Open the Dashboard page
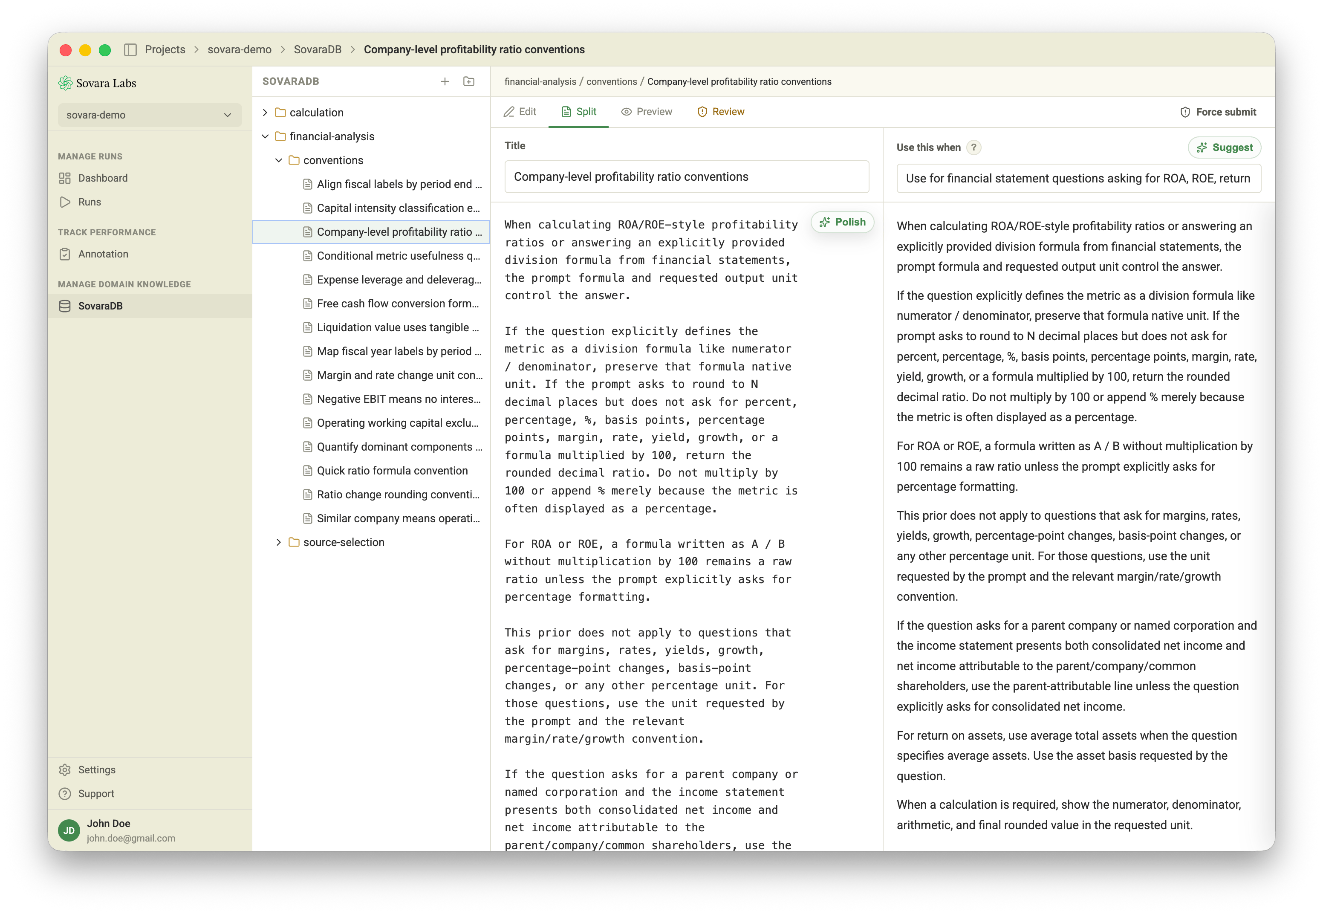The height and width of the screenshot is (914, 1323). pyautogui.click(x=150, y=178)
